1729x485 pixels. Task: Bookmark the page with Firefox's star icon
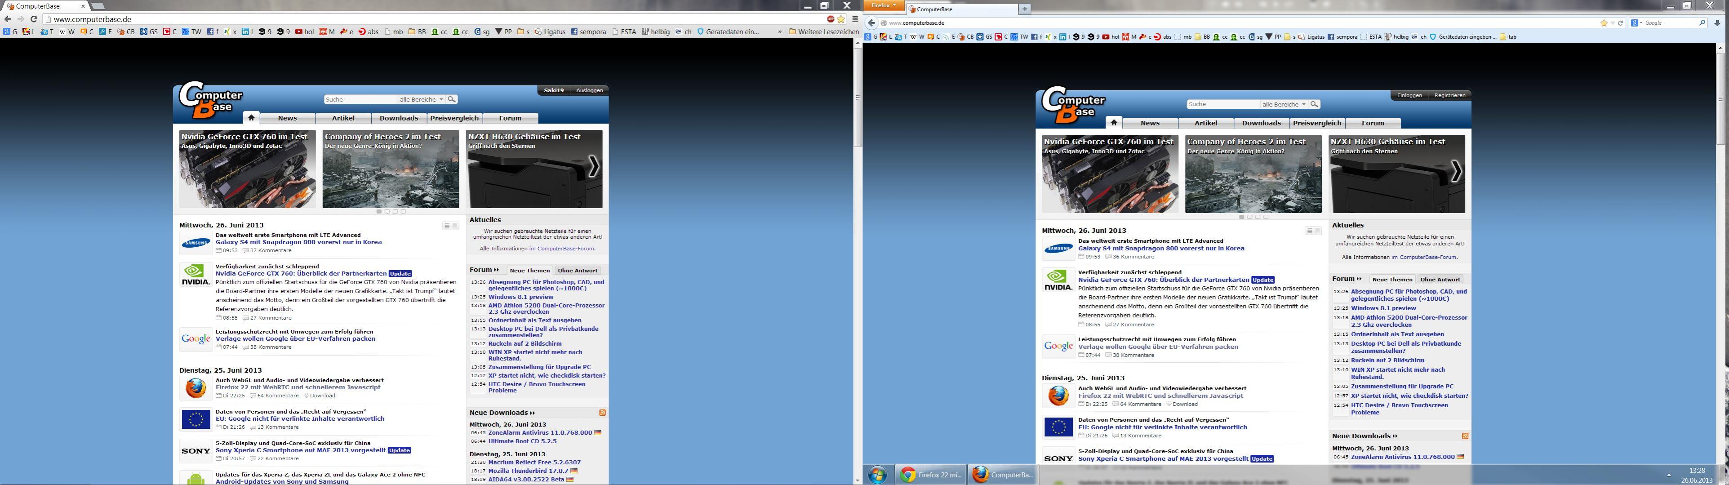click(x=1604, y=23)
